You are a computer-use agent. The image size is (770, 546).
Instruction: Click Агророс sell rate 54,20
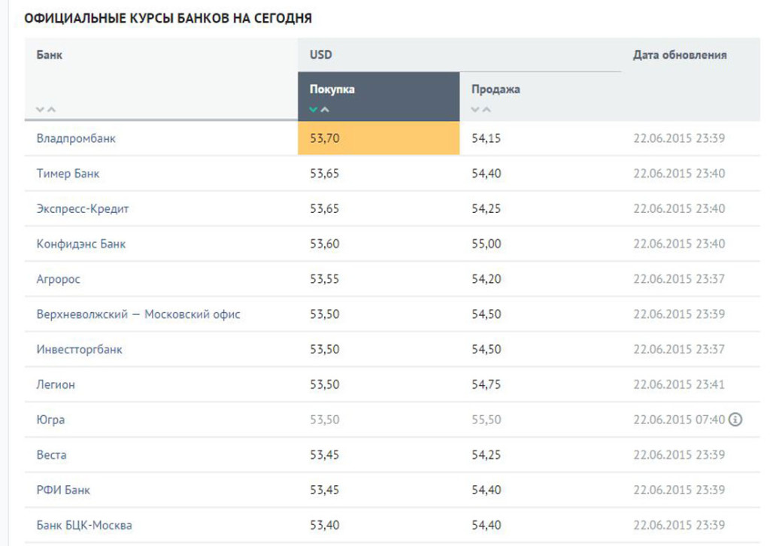pos(487,279)
